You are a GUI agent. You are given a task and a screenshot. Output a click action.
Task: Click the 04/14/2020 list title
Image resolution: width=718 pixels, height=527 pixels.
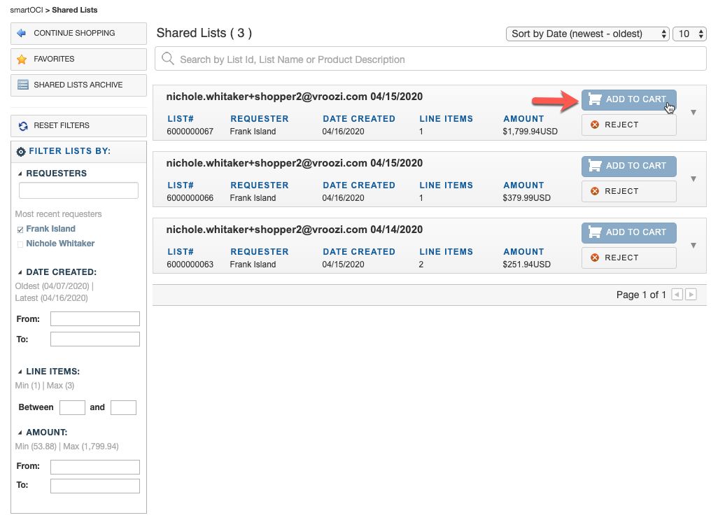[x=295, y=230]
